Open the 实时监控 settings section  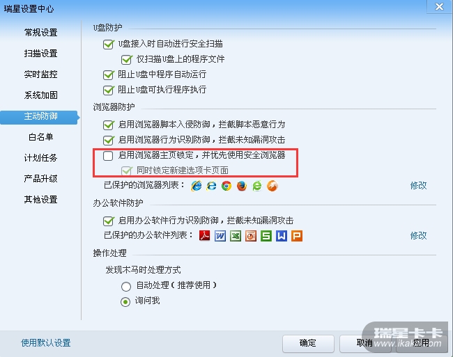40,74
